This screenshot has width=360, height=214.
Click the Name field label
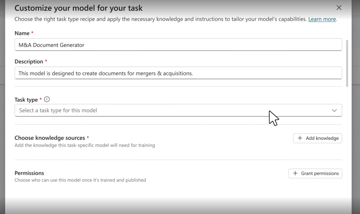[22, 33]
